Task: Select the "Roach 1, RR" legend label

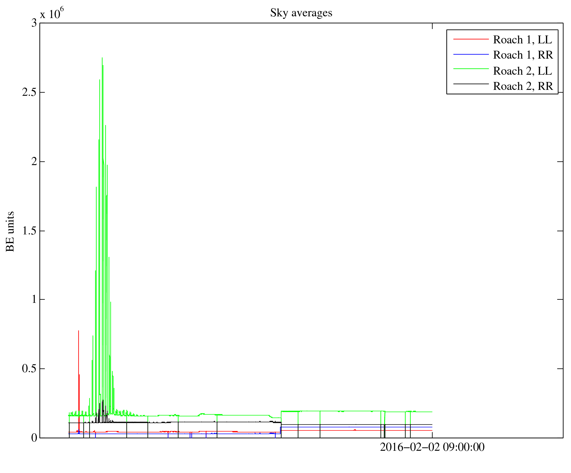Action: click(x=523, y=55)
